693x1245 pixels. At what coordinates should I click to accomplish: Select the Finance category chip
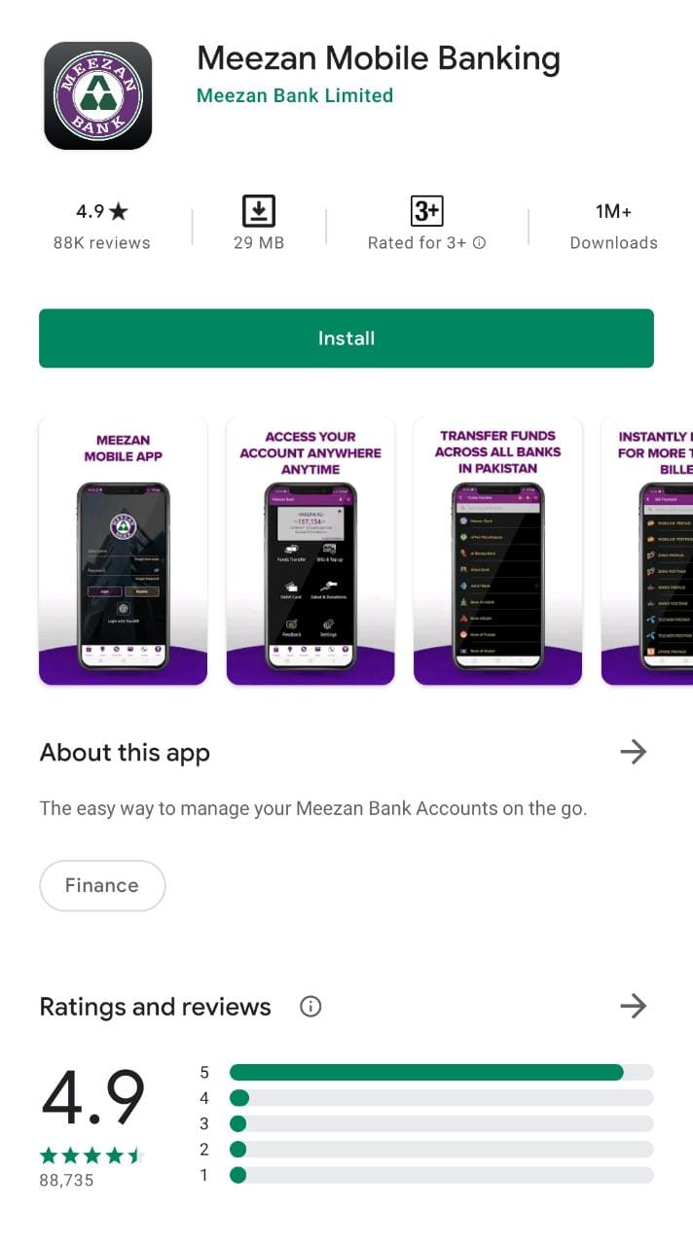pyautogui.click(x=102, y=885)
